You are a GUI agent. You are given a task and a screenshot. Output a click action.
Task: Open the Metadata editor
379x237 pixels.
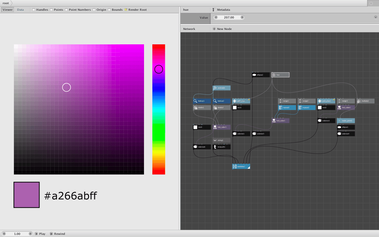pyautogui.click(x=221, y=10)
